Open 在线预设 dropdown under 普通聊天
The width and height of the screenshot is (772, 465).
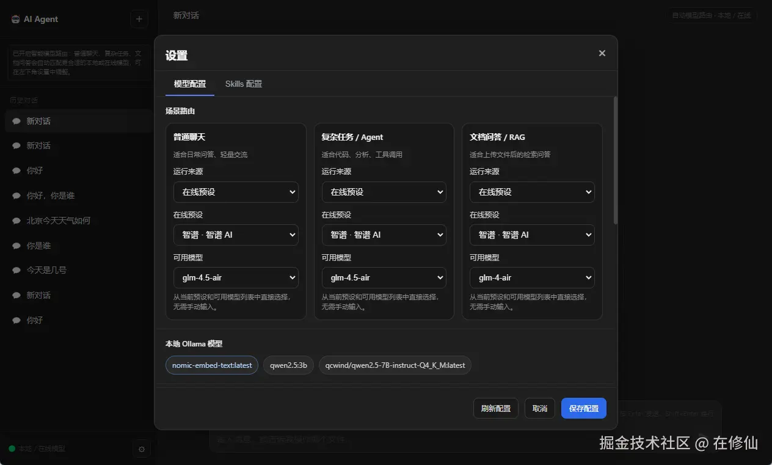point(236,235)
